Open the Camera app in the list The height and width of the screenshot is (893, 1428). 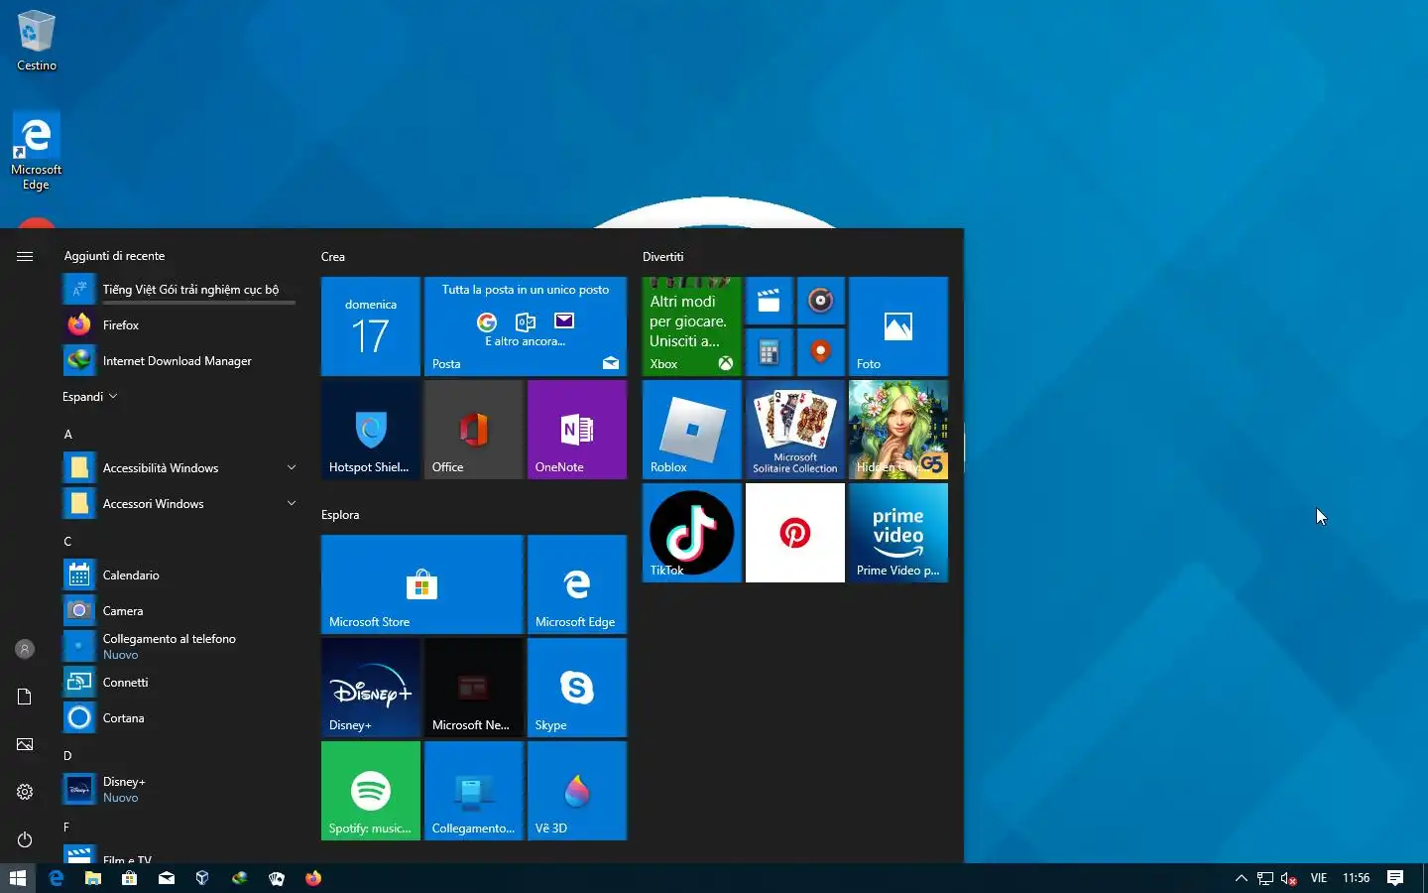tap(178, 611)
